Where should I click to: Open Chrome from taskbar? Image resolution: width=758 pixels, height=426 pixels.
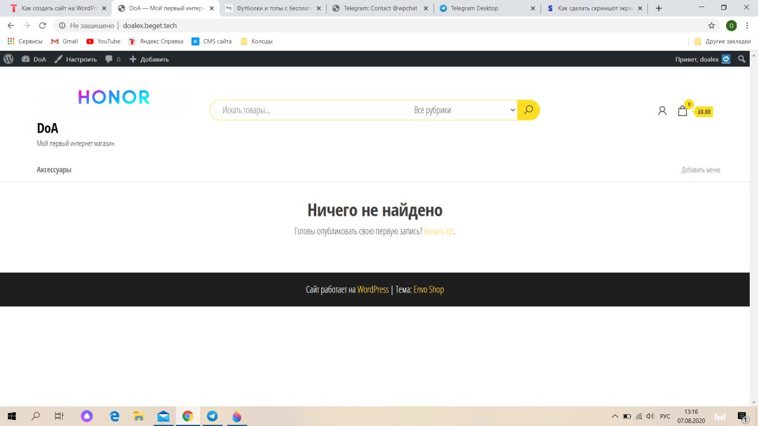pyautogui.click(x=188, y=417)
